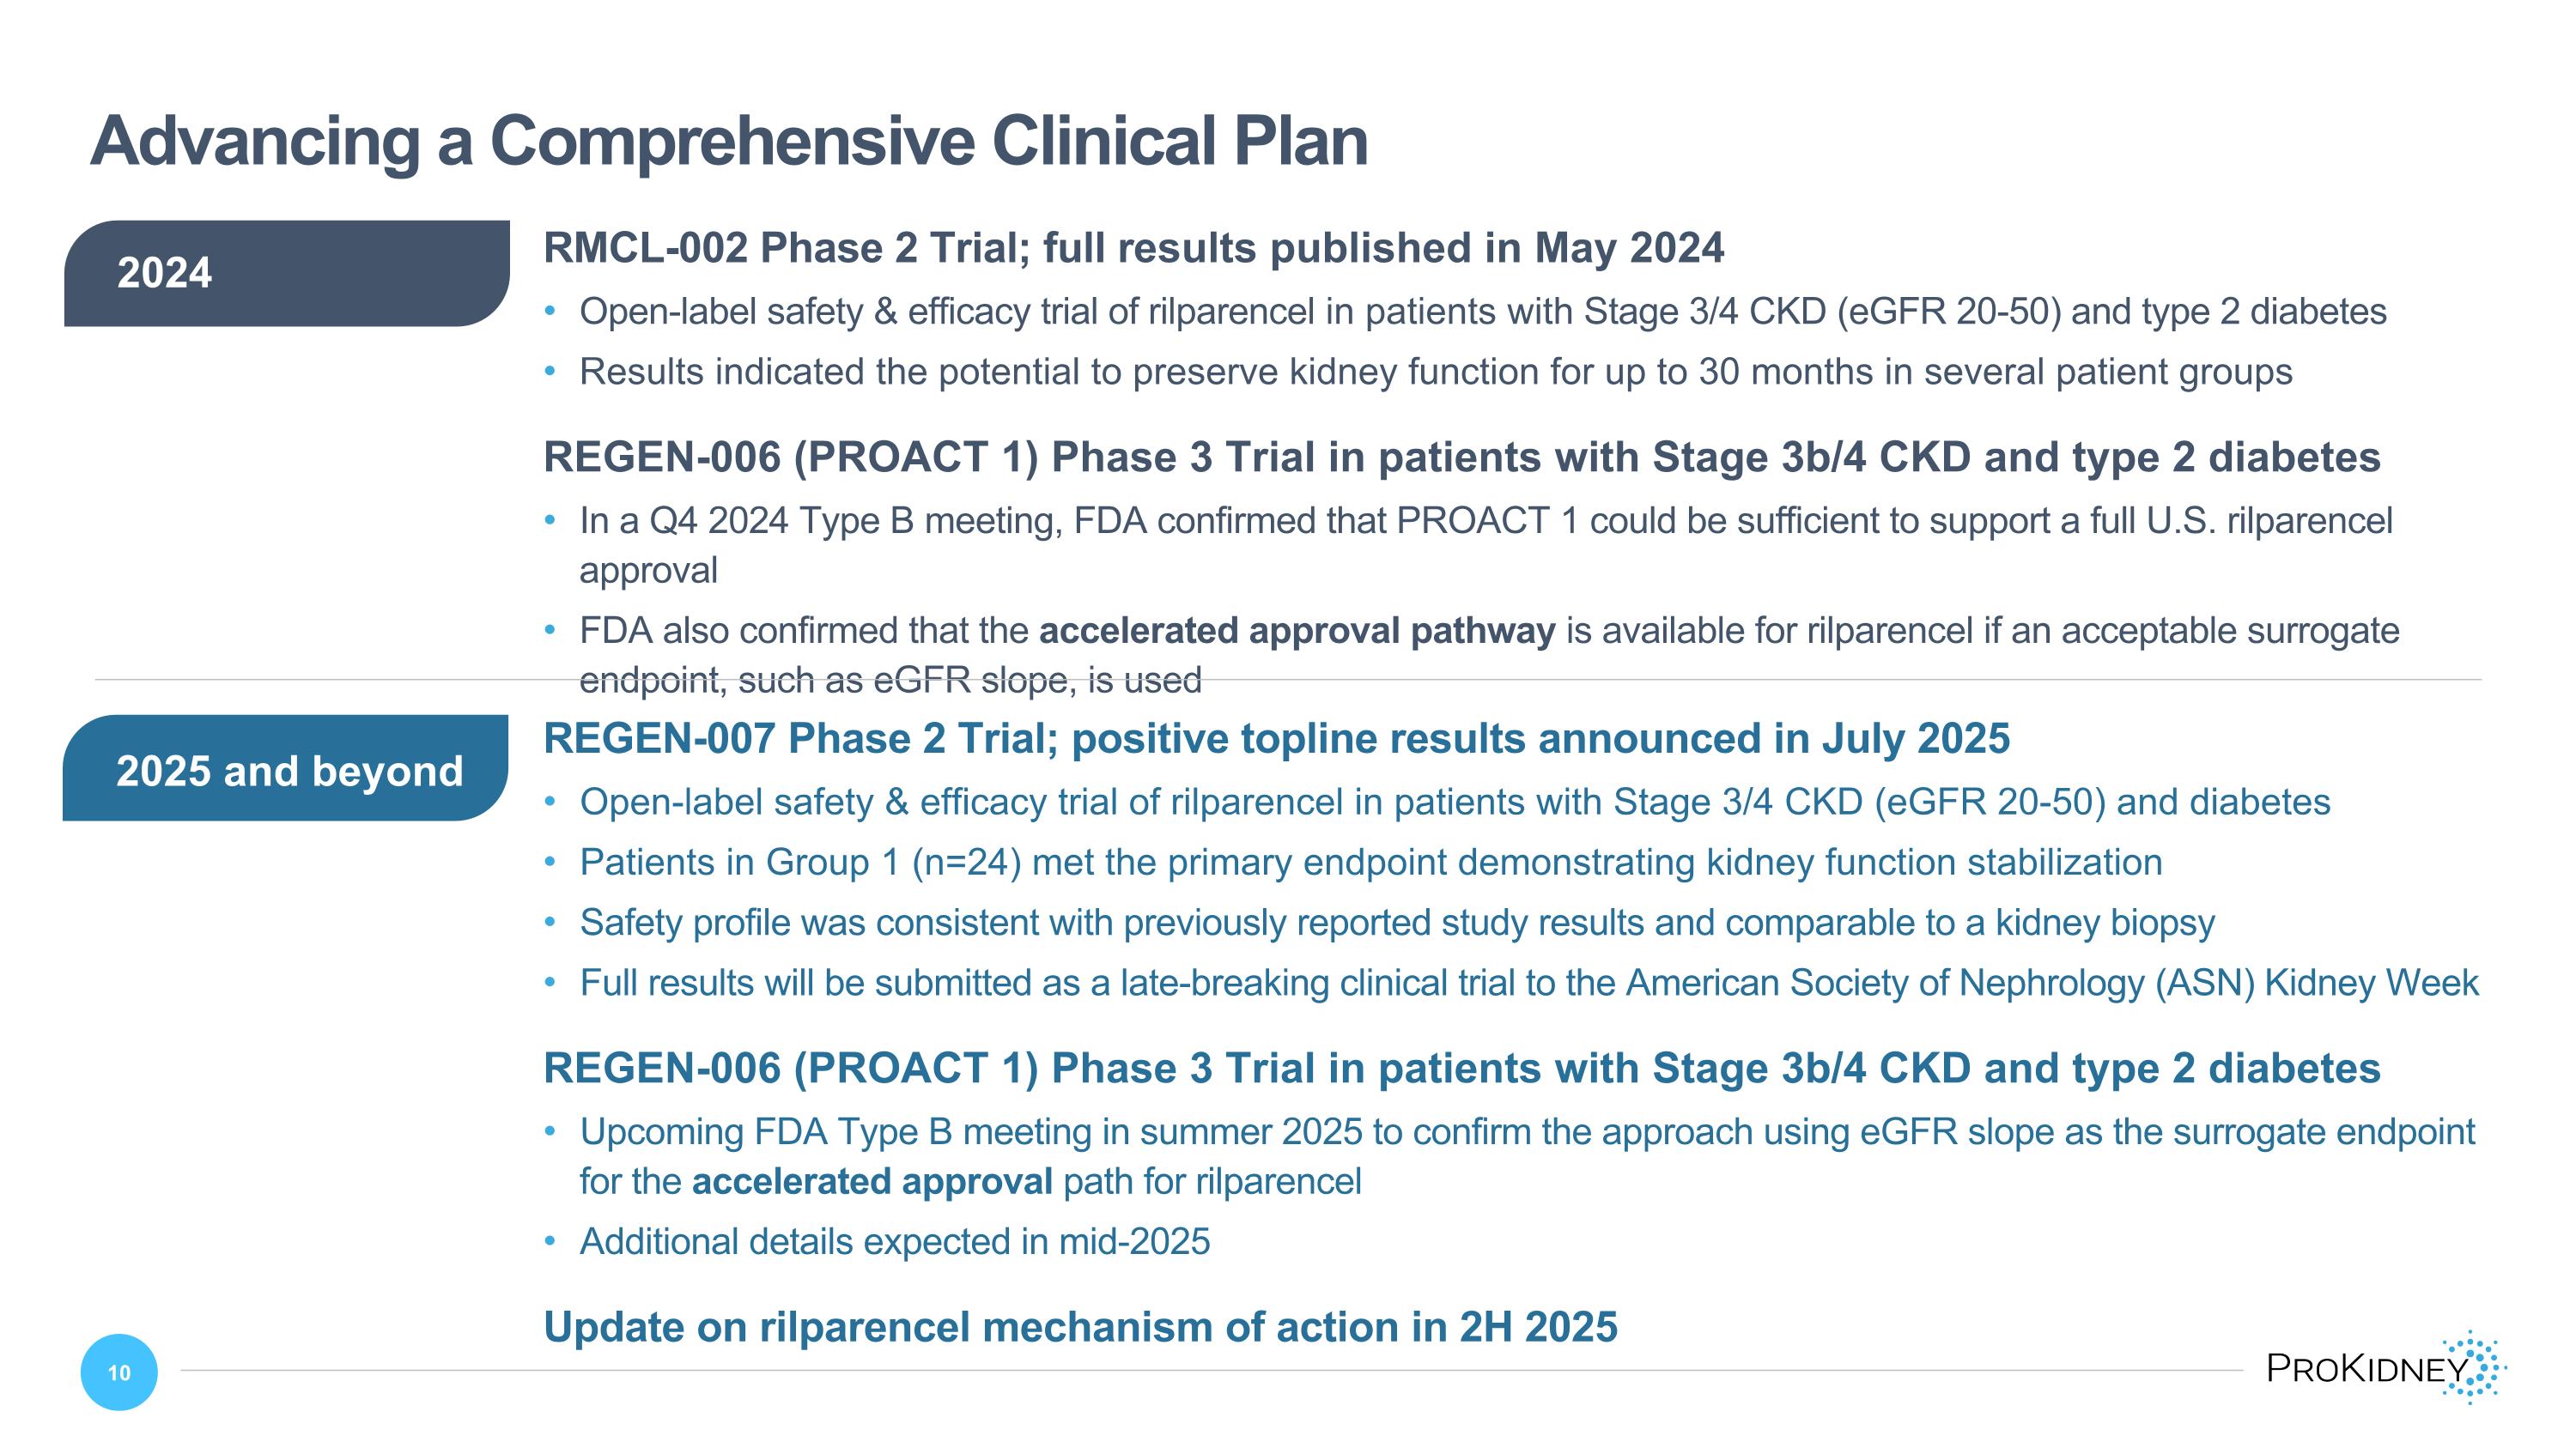Image resolution: width=2576 pixels, height=1448 pixels.
Task: Click the bullet about upcoming FDA Type B meeting
Action: [1526, 1132]
